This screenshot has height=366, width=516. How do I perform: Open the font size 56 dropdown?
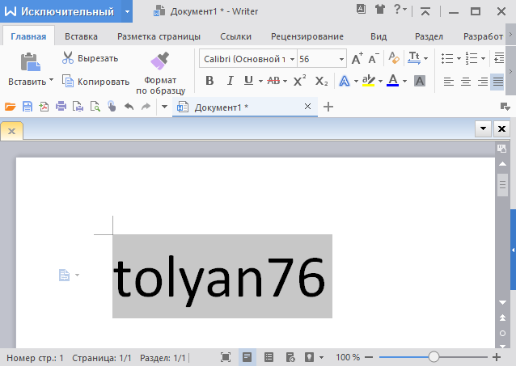[x=342, y=59]
